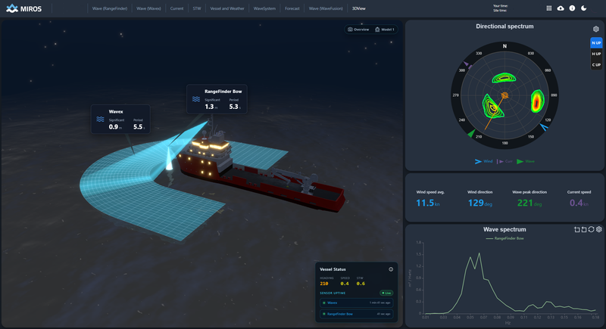The height and width of the screenshot is (329, 606).
Task: Select H UP orientation mode
Action: pyautogui.click(x=596, y=54)
